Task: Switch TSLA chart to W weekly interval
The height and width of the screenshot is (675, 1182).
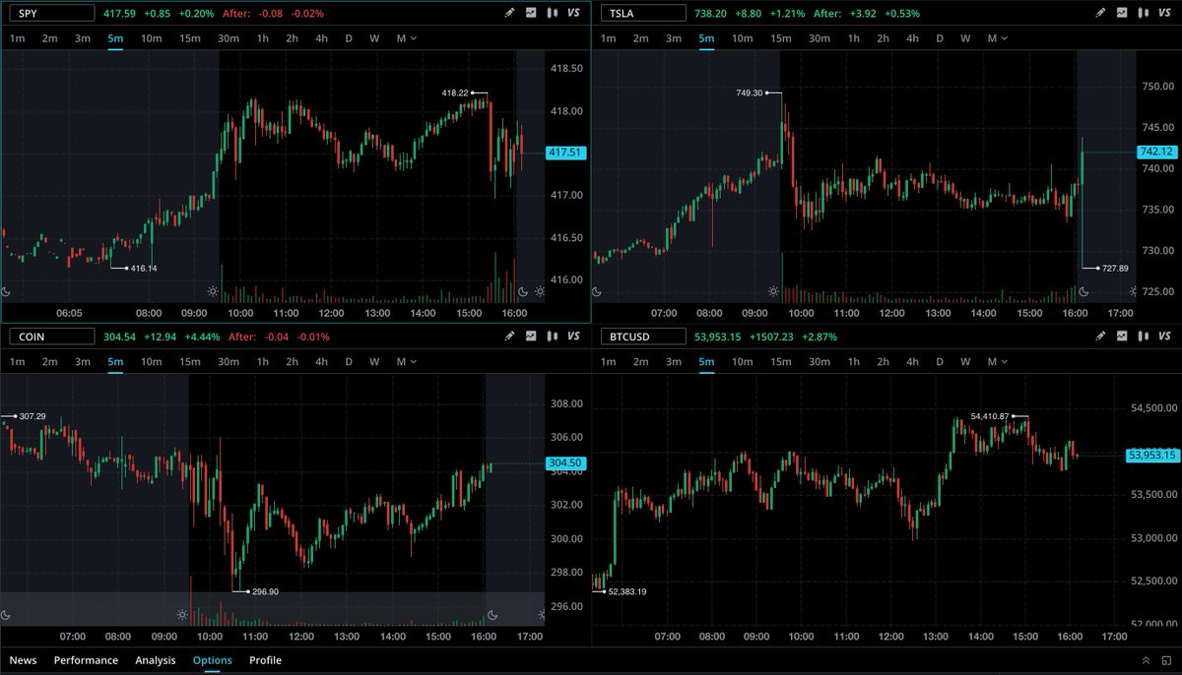Action: coord(965,38)
